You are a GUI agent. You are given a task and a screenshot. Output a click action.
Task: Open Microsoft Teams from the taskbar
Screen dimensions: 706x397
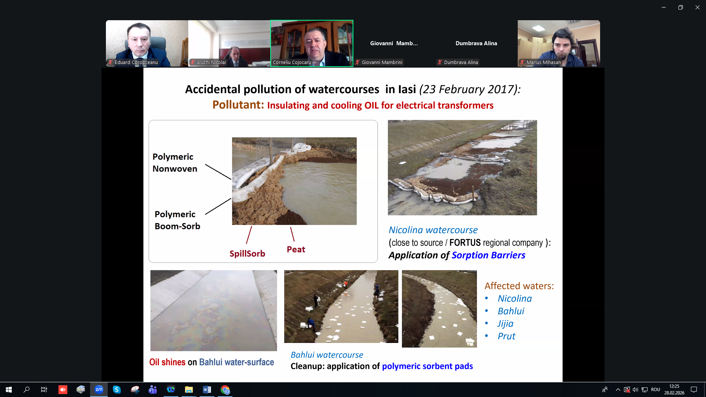[153, 390]
